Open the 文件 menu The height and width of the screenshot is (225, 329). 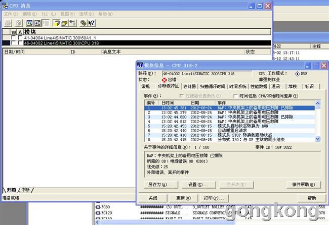[11, 14]
